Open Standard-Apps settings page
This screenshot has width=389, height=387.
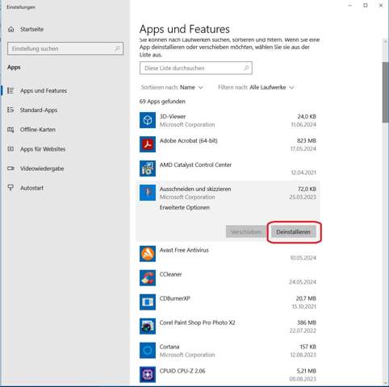pyautogui.click(x=39, y=110)
